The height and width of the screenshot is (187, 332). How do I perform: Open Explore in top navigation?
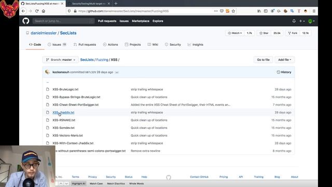pyautogui.click(x=158, y=21)
